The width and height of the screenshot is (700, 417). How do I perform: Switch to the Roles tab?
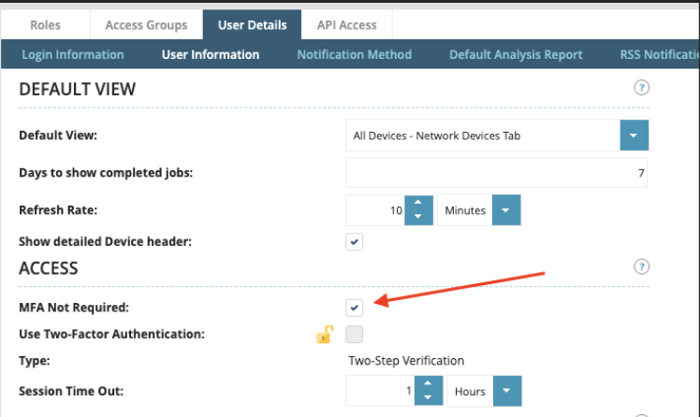45,25
